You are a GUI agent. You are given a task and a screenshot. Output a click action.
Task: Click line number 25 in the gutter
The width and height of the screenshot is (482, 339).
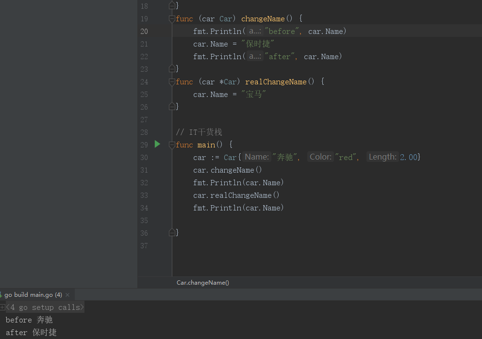(x=144, y=95)
